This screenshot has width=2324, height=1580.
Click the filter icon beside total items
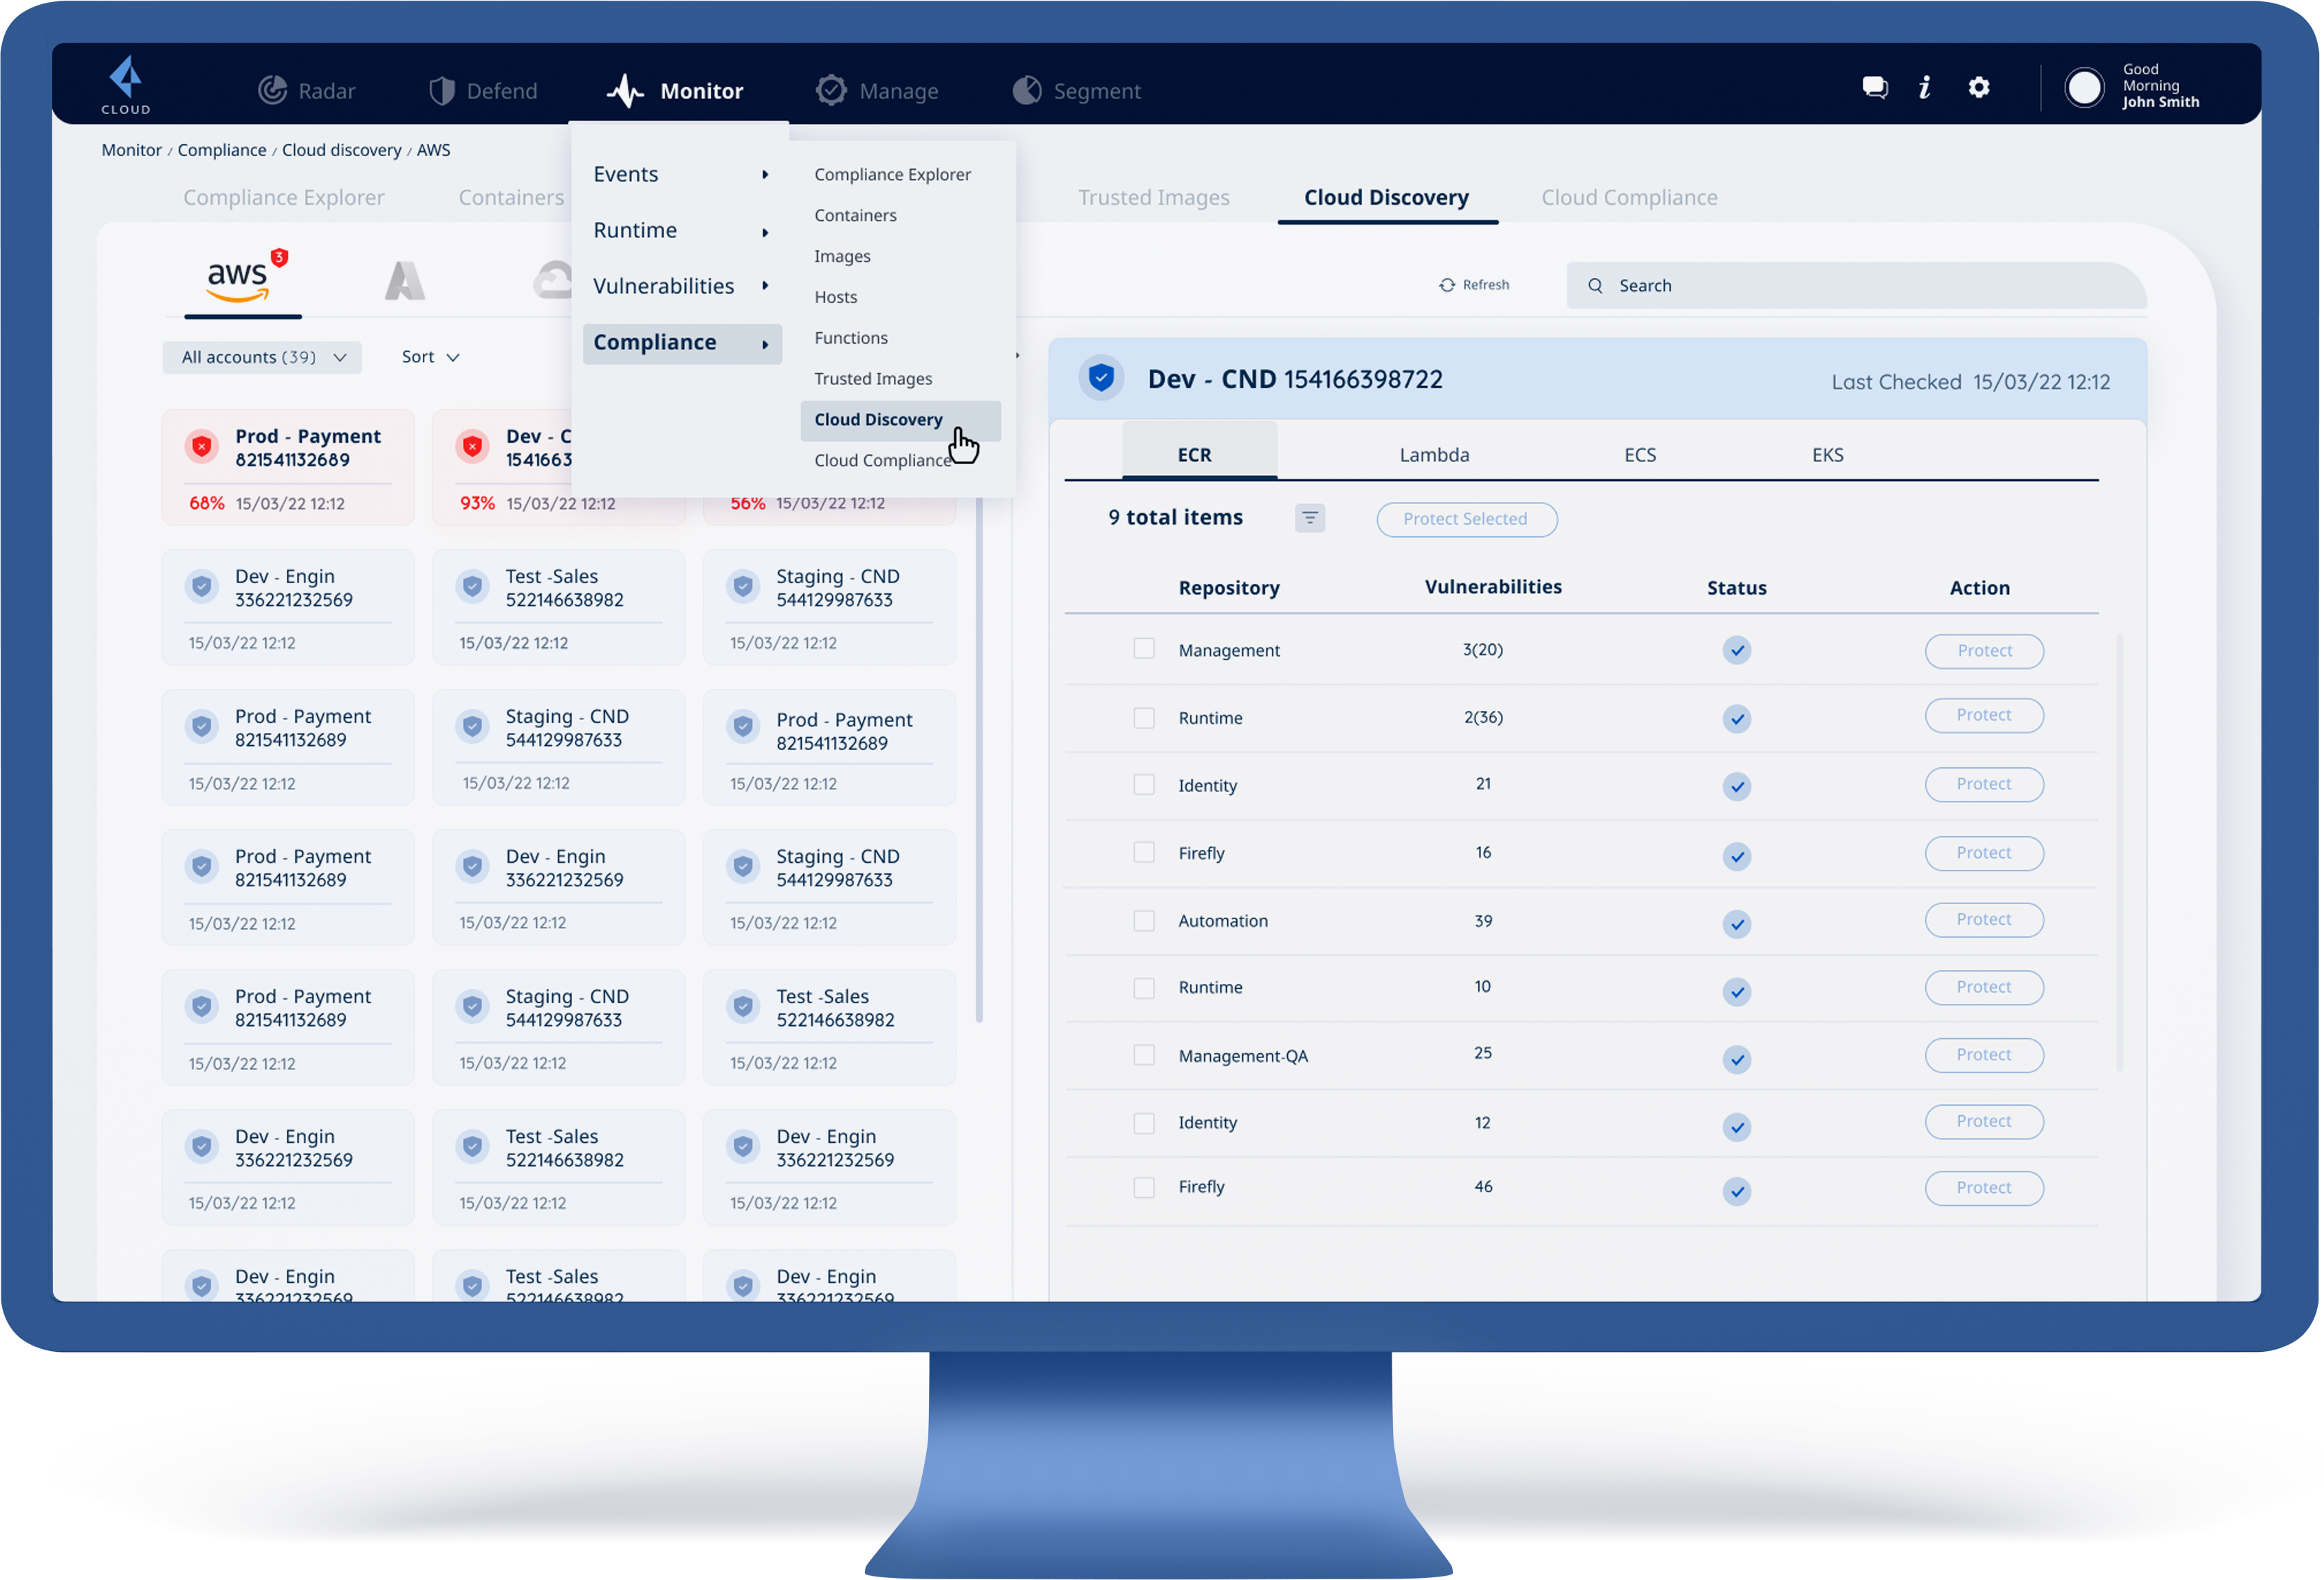(x=1309, y=518)
